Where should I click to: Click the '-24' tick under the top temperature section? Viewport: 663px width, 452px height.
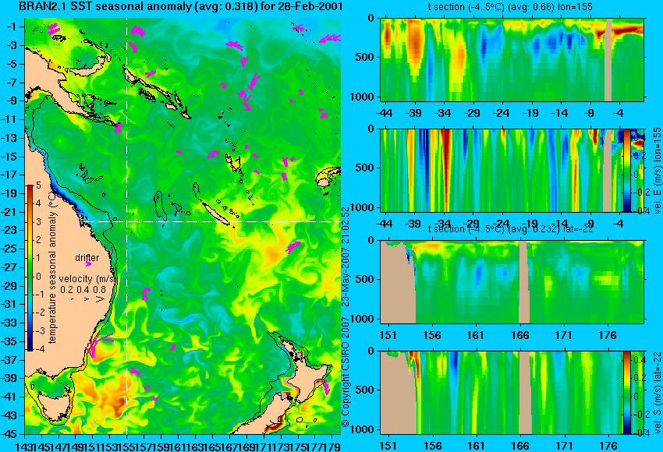(x=501, y=113)
